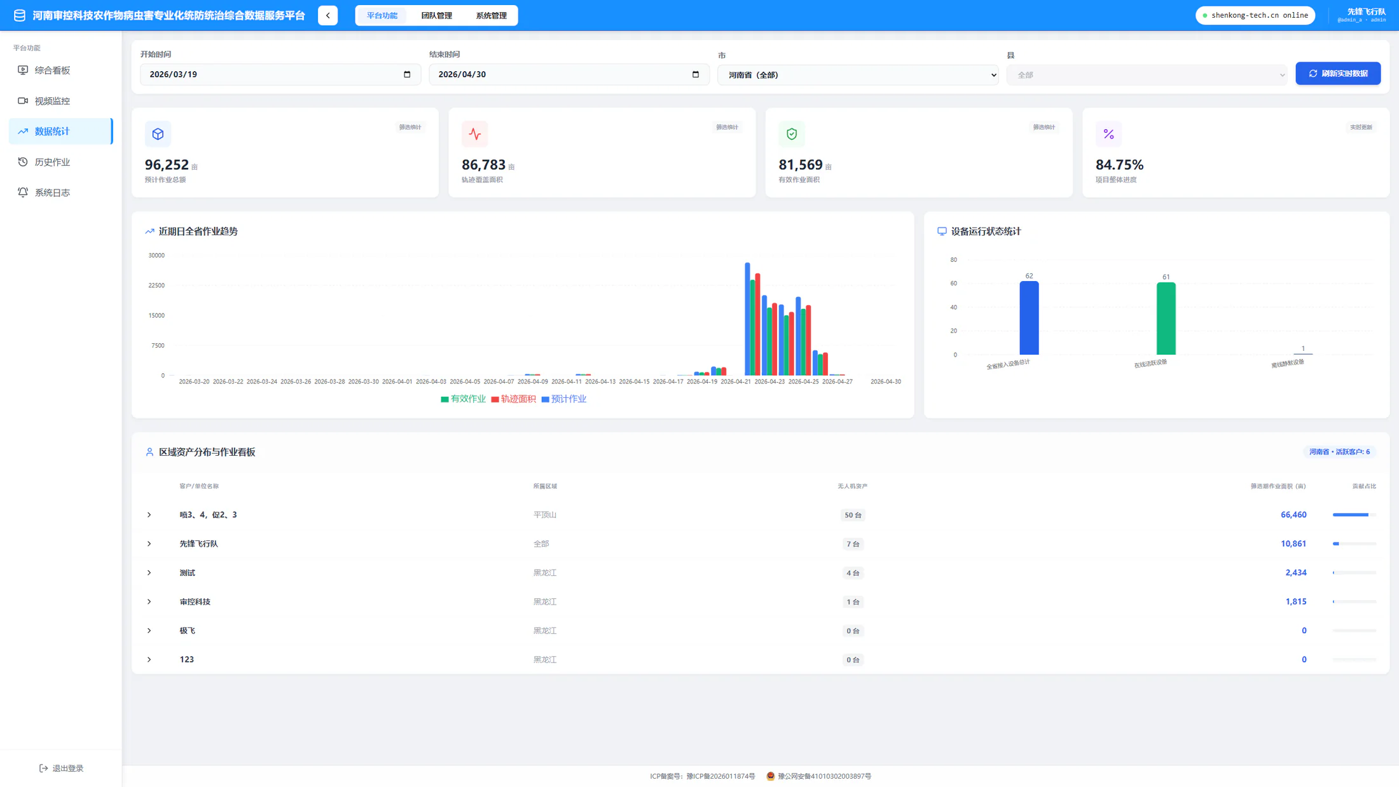Click the percent icon on 项目整体进度 card
This screenshot has width=1399, height=787.
tap(1108, 134)
